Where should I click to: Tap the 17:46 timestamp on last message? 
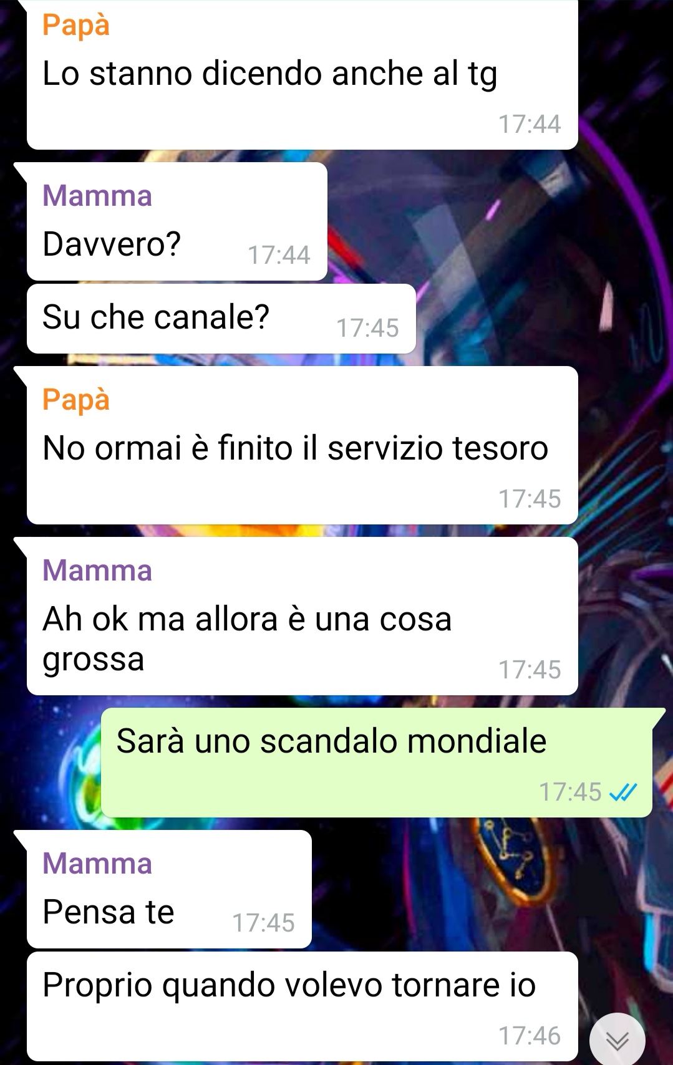[530, 1036]
